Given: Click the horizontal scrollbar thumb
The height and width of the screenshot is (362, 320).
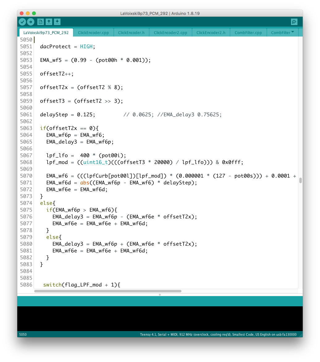Looking at the screenshot, I should click(x=108, y=291).
